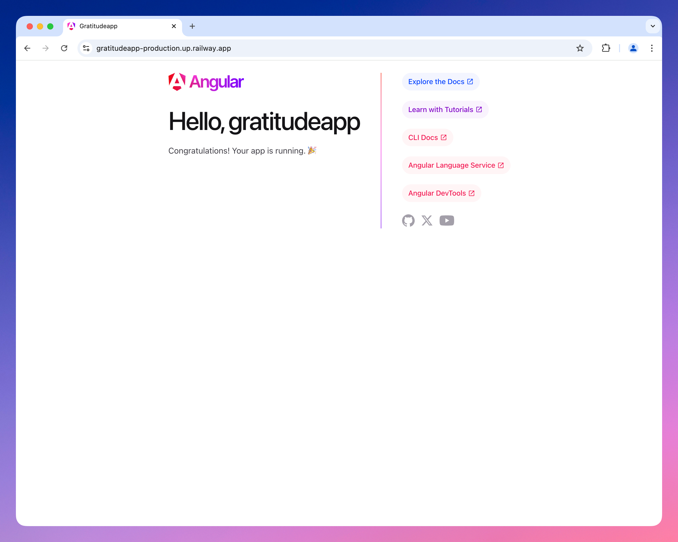Expand the tab search dropdown arrow
Image resolution: width=678 pixels, height=542 pixels.
[653, 26]
